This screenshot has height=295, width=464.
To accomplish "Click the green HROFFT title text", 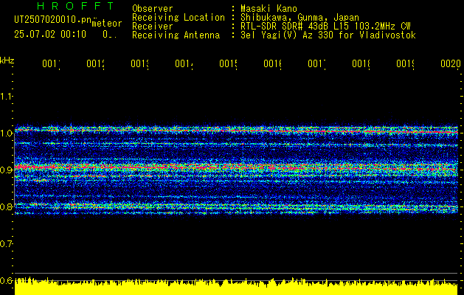I will coord(75,6).
